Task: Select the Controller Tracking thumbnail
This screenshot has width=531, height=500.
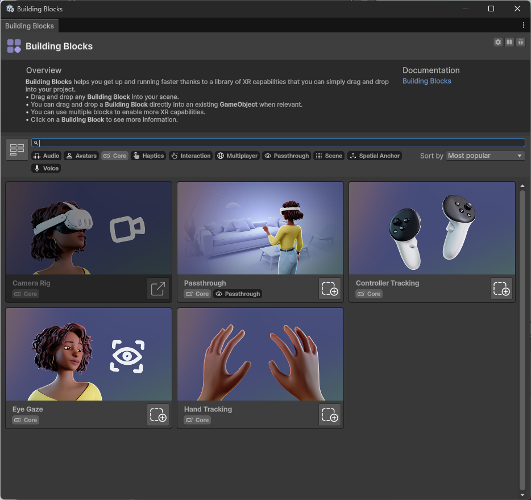Action: tap(432, 228)
